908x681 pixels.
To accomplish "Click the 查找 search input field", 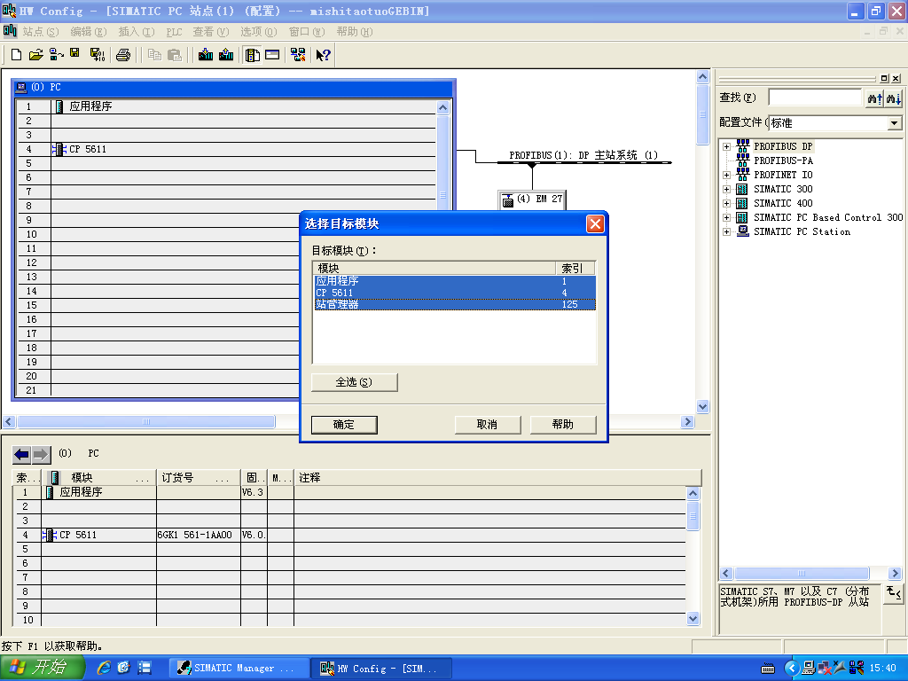I will pyautogui.click(x=816, y=98).
